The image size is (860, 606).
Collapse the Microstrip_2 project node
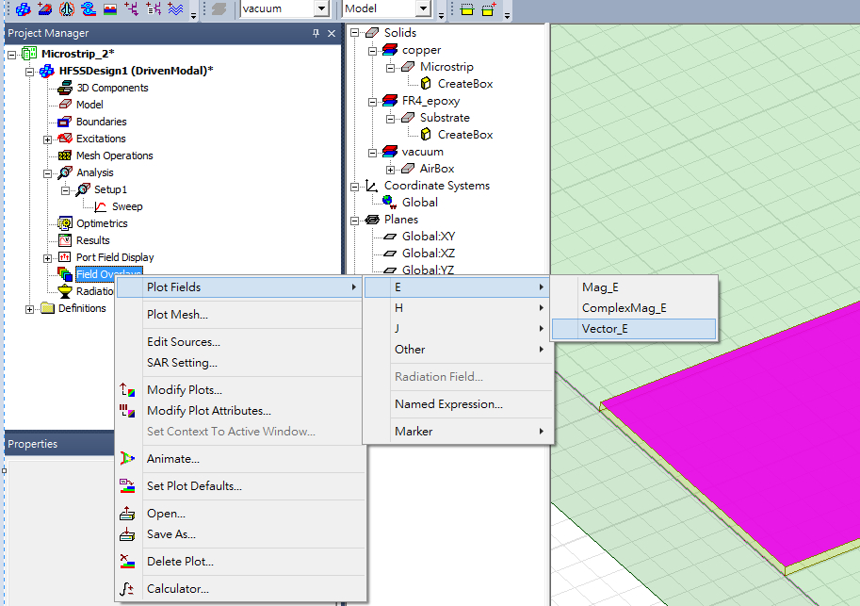(x=12, y=55)
